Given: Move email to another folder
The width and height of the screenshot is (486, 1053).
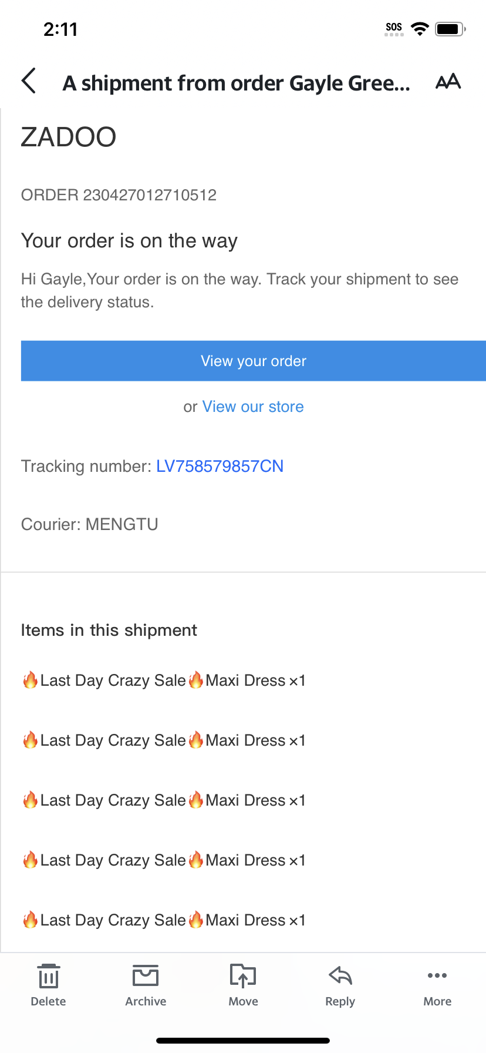Looking at the screenshot, I should 243,985.
